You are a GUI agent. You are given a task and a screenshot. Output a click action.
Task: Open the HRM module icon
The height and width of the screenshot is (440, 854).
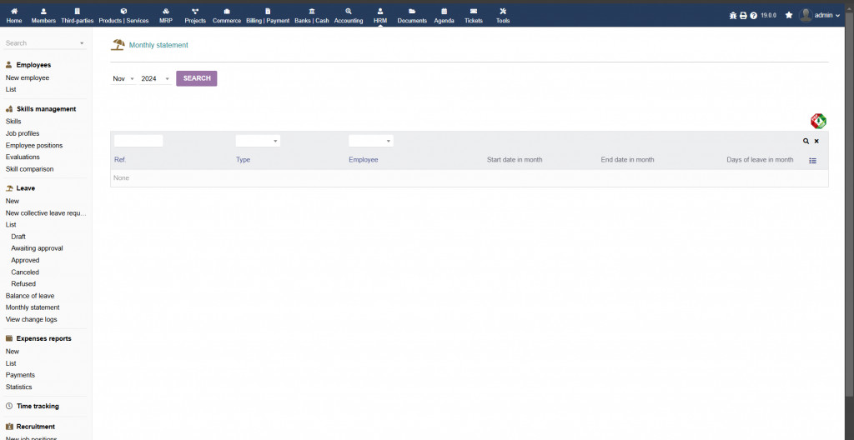point(380,11)
